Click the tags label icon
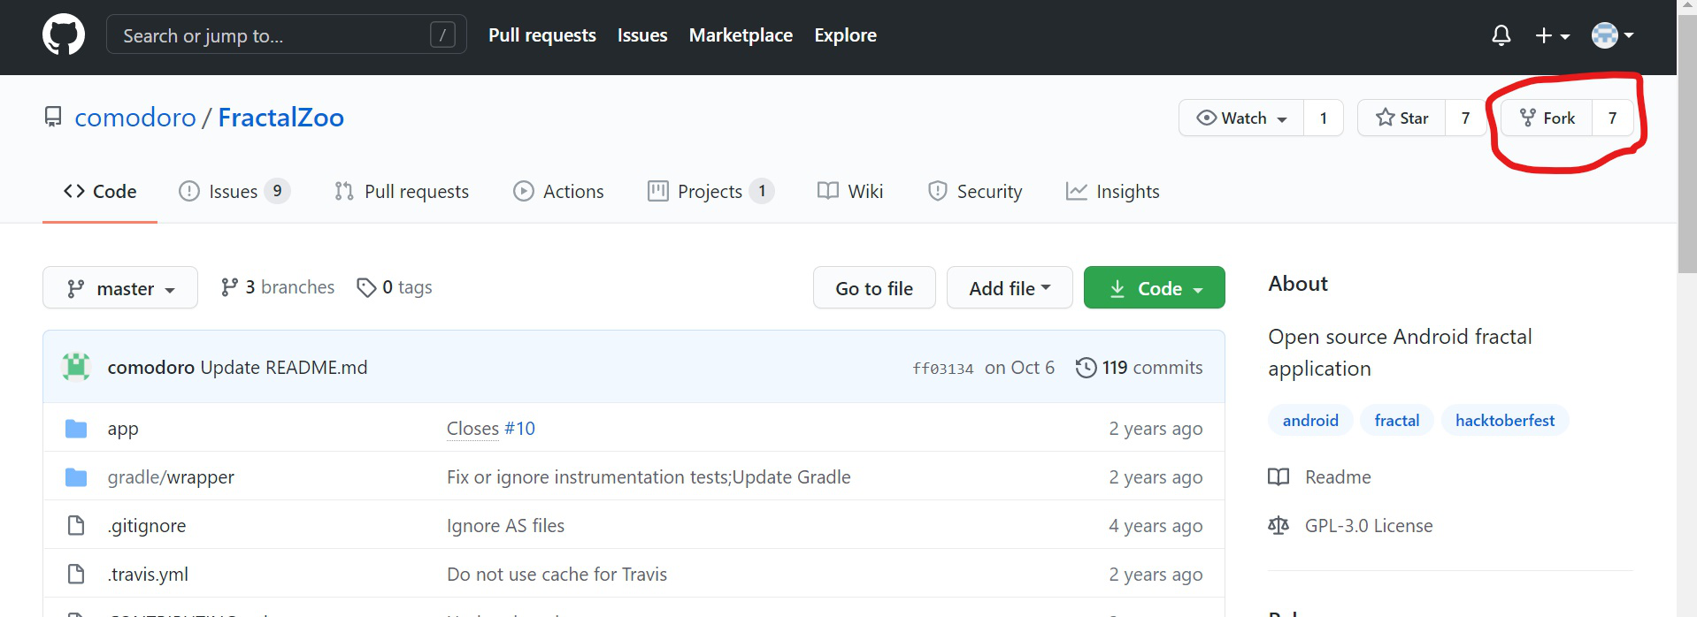 point(366,287)
